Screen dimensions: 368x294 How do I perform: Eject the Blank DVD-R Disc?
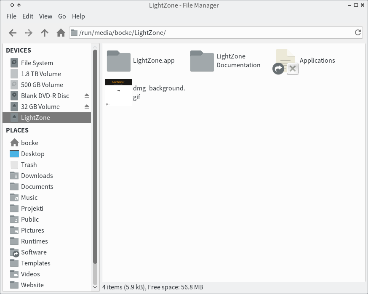coord(87,96)
